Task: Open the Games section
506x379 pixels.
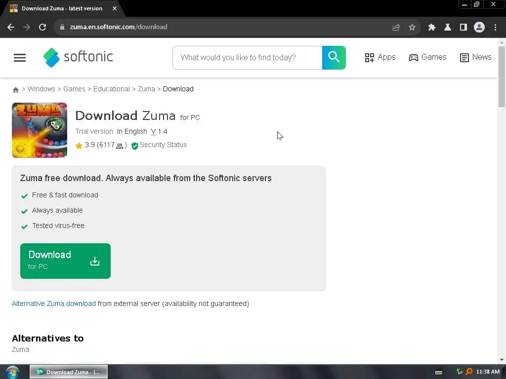Action: [x=427, y=57]
